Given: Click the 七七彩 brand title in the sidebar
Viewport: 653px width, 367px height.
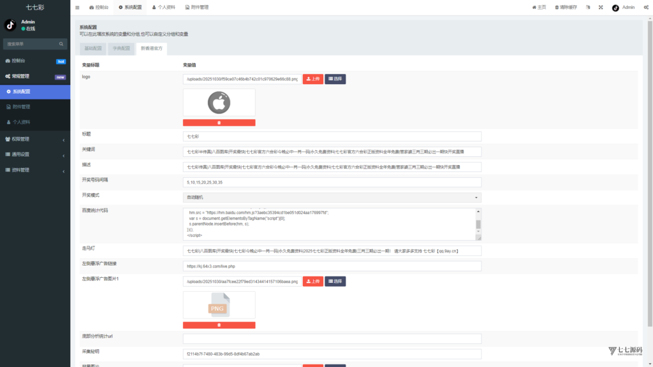Looking at the screenshot, I should [35, 8].
